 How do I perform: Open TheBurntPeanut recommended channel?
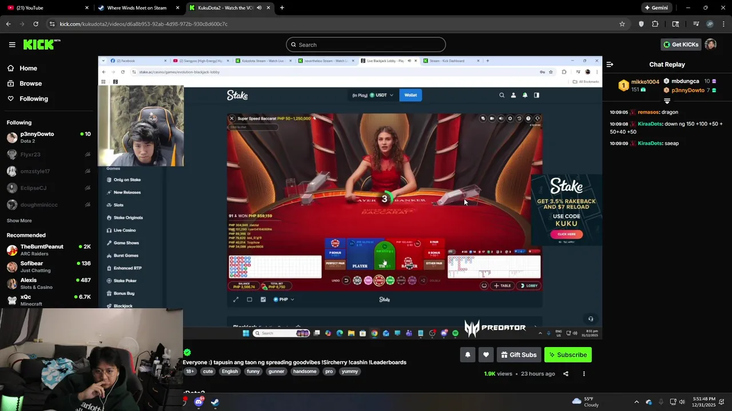click(x=49, y=250)
